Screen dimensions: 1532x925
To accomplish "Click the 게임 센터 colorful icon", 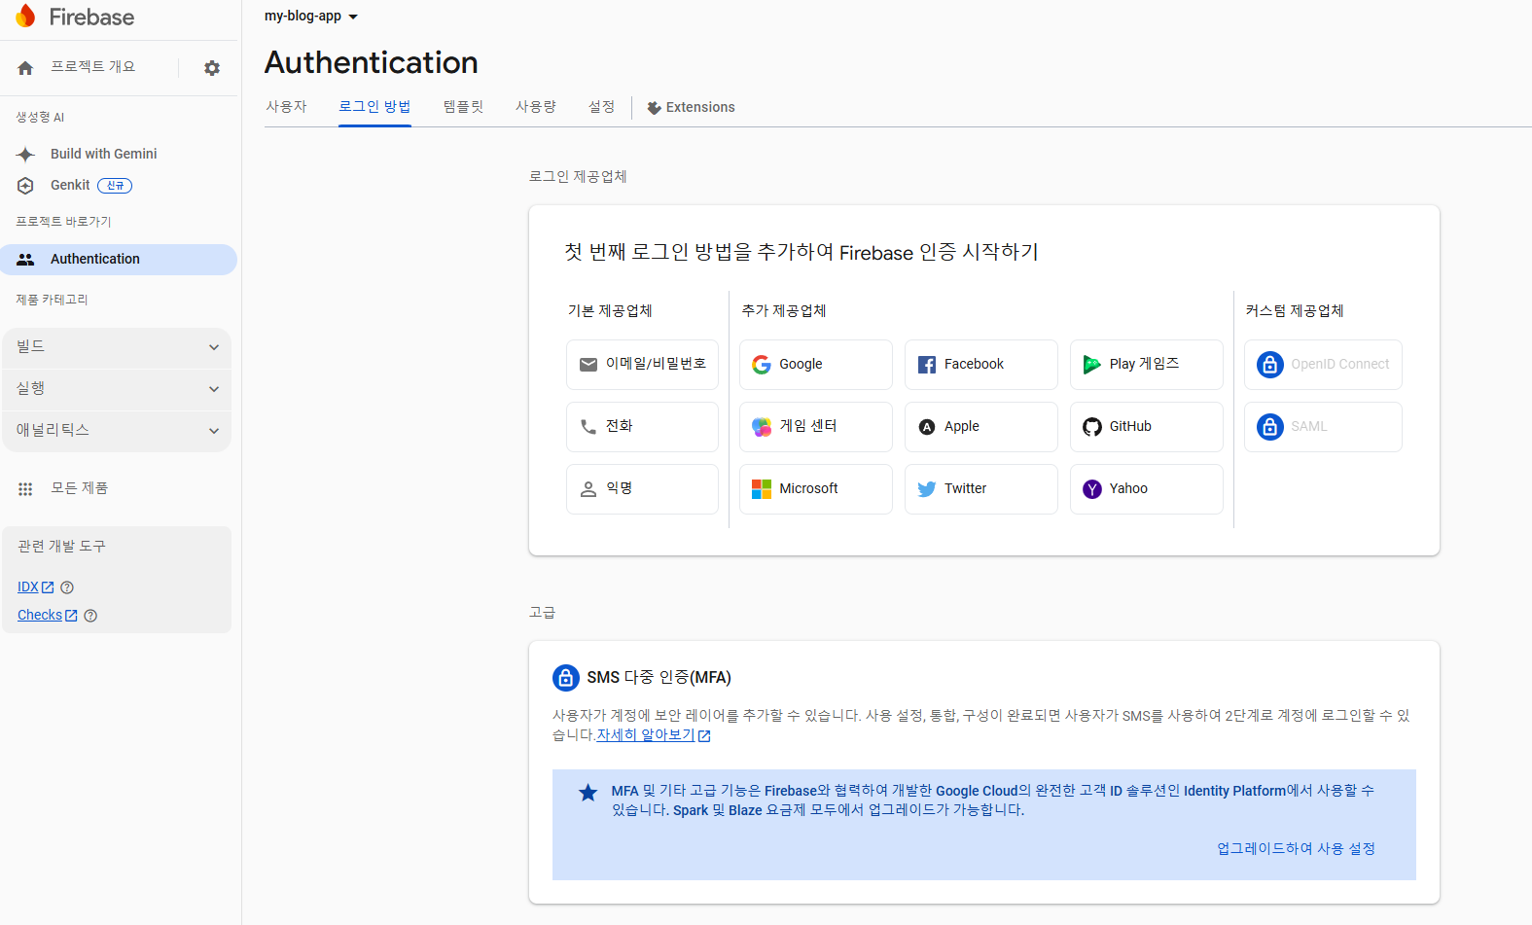I will 762,427.
